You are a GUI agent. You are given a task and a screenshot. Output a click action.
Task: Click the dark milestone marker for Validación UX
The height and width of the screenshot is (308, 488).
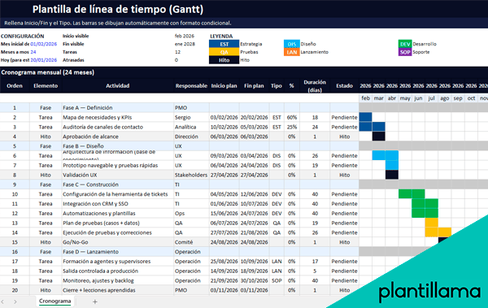pos(392,175)
